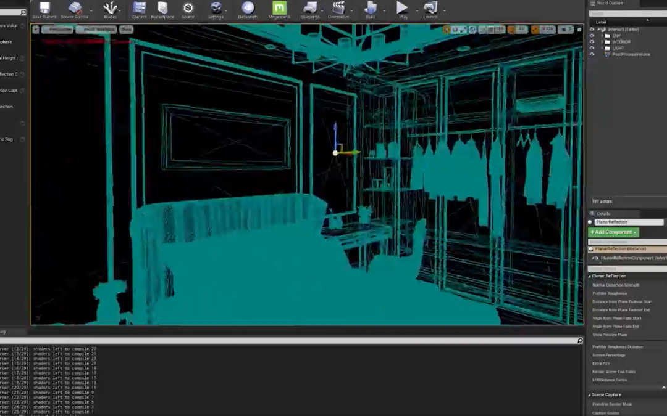Hide the INTERIOR folder via eye icon
This screenshot has height=416, width=667.
592,42
